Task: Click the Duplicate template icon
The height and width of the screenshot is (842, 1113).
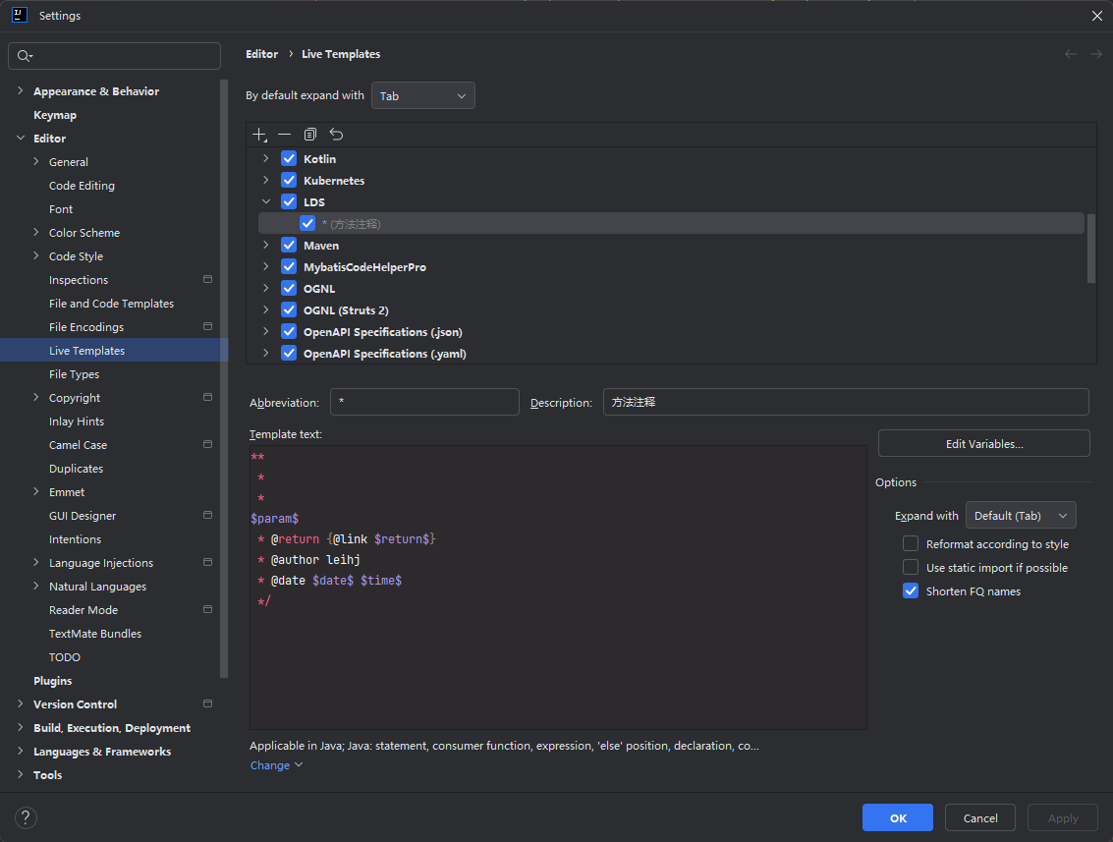Action: tap(310, 135)
